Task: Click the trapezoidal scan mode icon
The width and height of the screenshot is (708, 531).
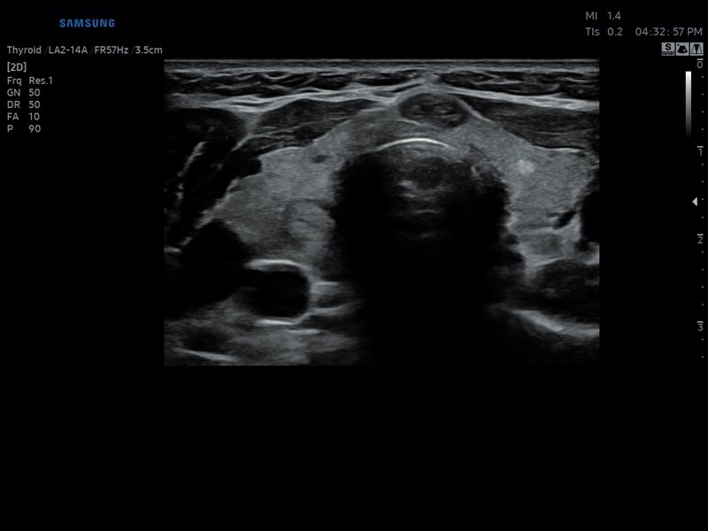Action: point(696,50)
